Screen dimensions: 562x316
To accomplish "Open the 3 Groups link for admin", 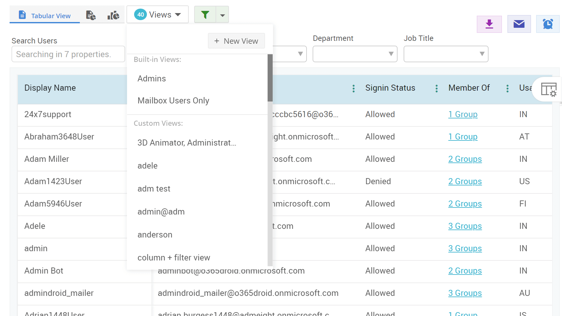I will coord(465,248).
